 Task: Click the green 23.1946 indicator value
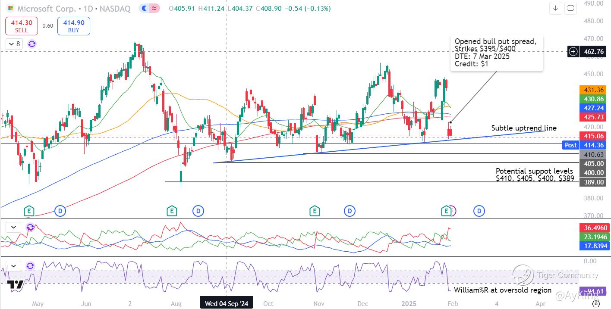click(x=595, y=237)
